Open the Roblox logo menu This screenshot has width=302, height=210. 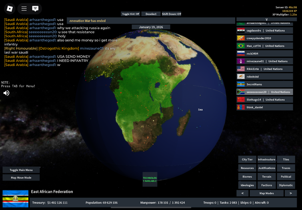point(10,9)
